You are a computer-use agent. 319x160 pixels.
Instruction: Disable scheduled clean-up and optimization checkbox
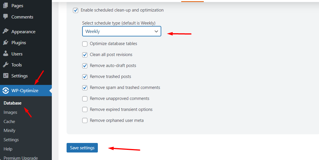[76, 10]
